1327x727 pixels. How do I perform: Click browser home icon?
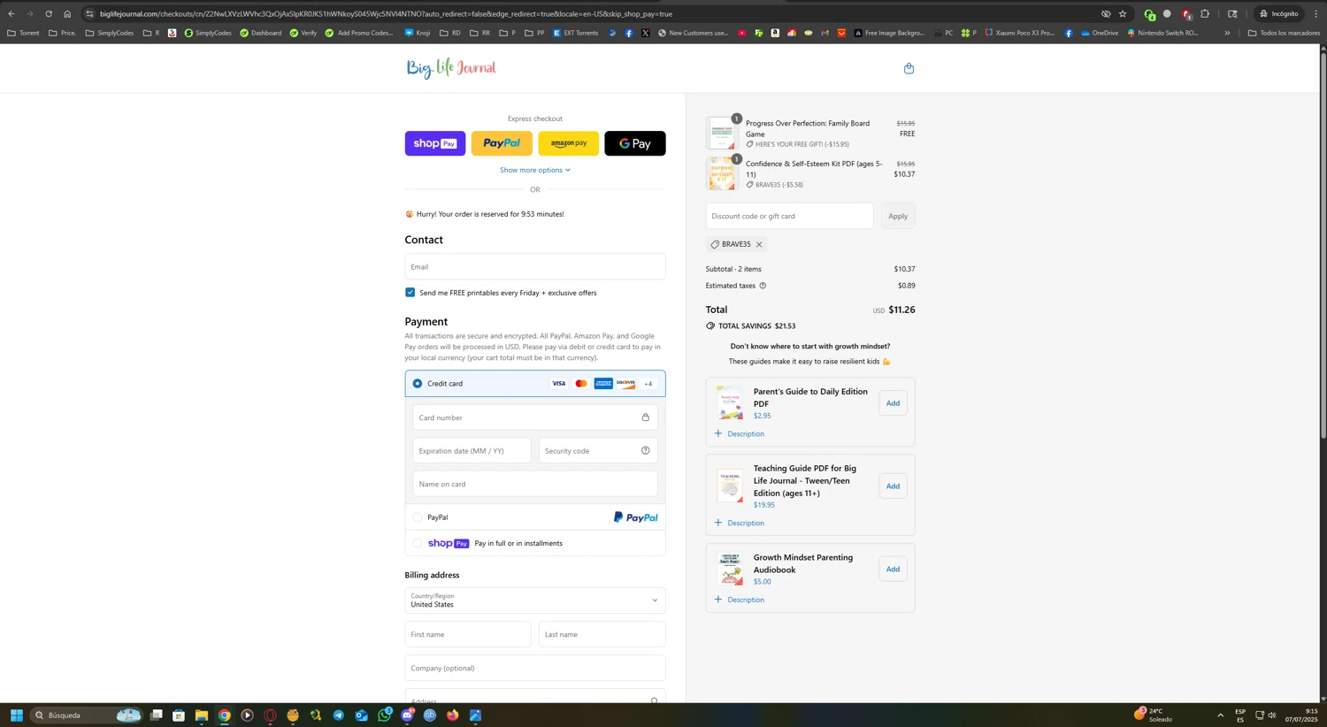(x=67, y=14)
